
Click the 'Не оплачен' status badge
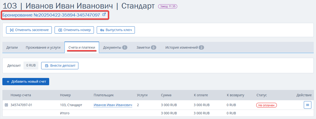coord(267,105)
